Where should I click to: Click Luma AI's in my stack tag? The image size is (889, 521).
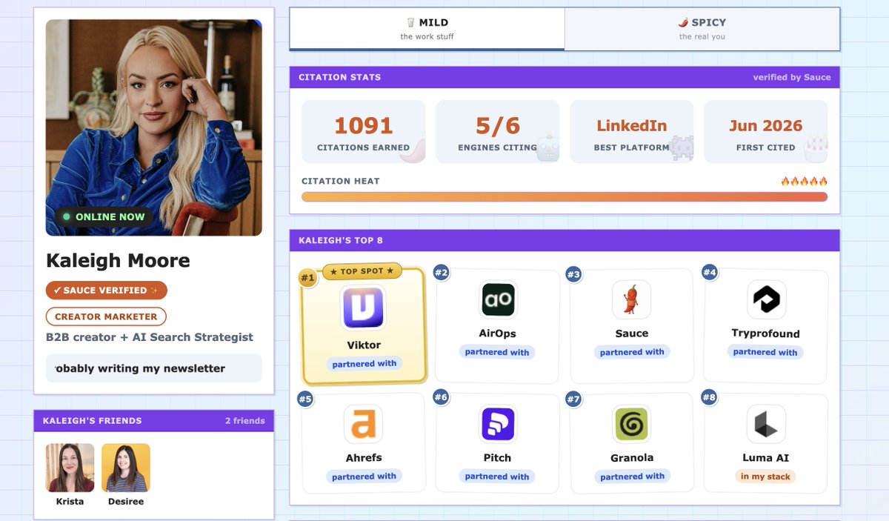(x=765, y=477)
